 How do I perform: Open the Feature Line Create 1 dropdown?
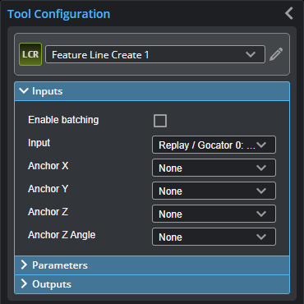point(155,54)
